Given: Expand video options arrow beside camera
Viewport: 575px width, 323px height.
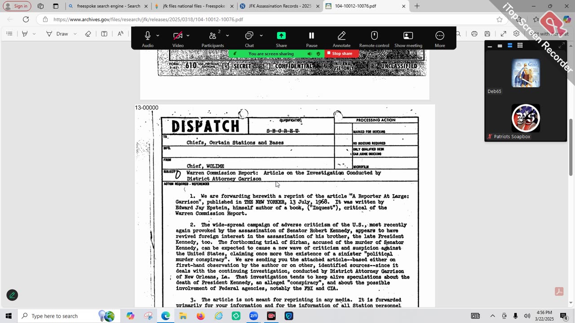Looking at the screenshot, I should coord(188,35).
